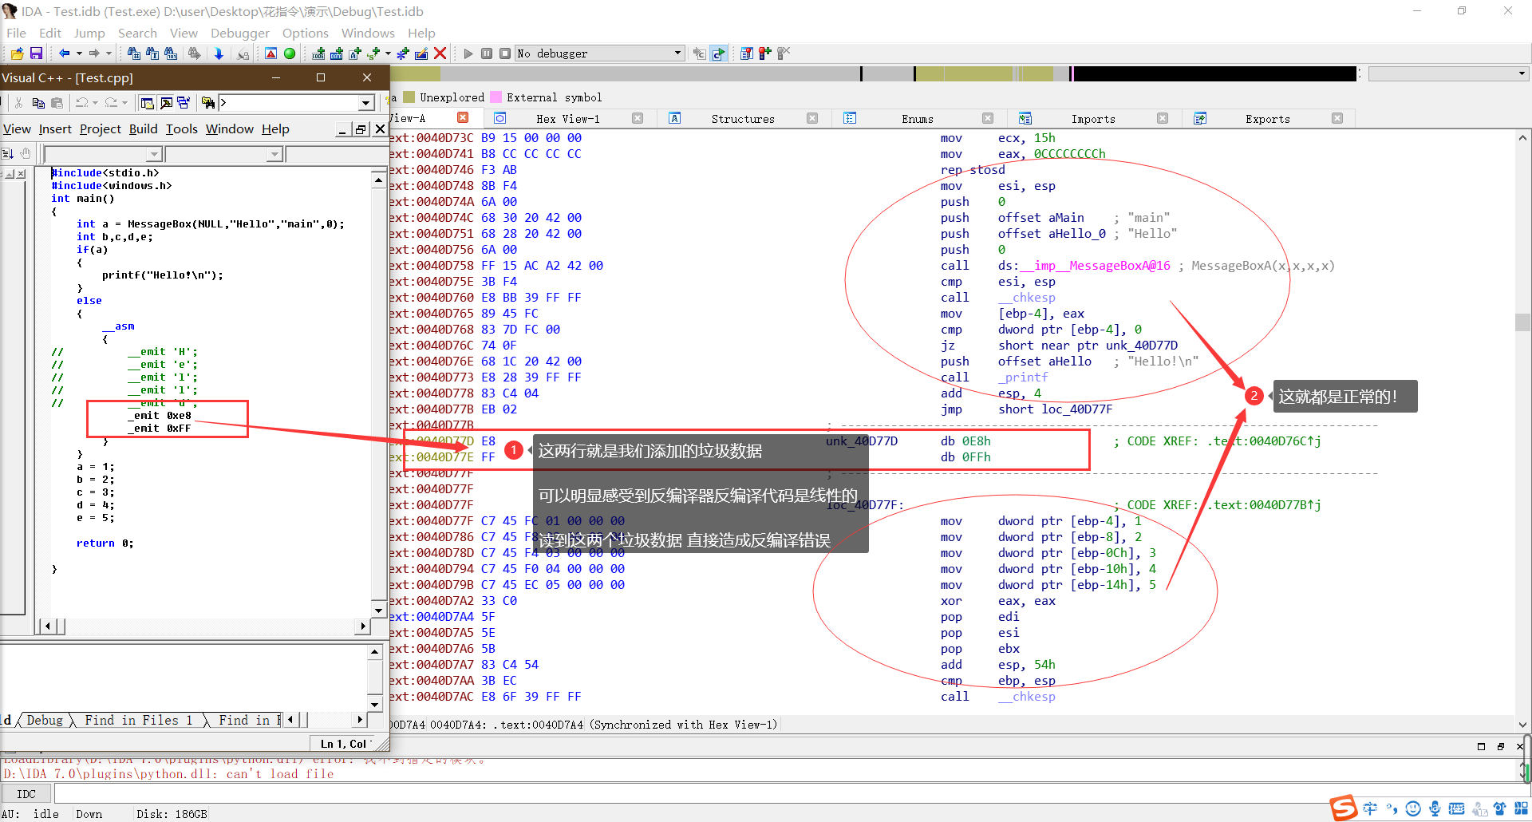Click the Structures tab icon
Image resolution: width=1532 pixels, height=822 pixels.
(x=675, y=118)
